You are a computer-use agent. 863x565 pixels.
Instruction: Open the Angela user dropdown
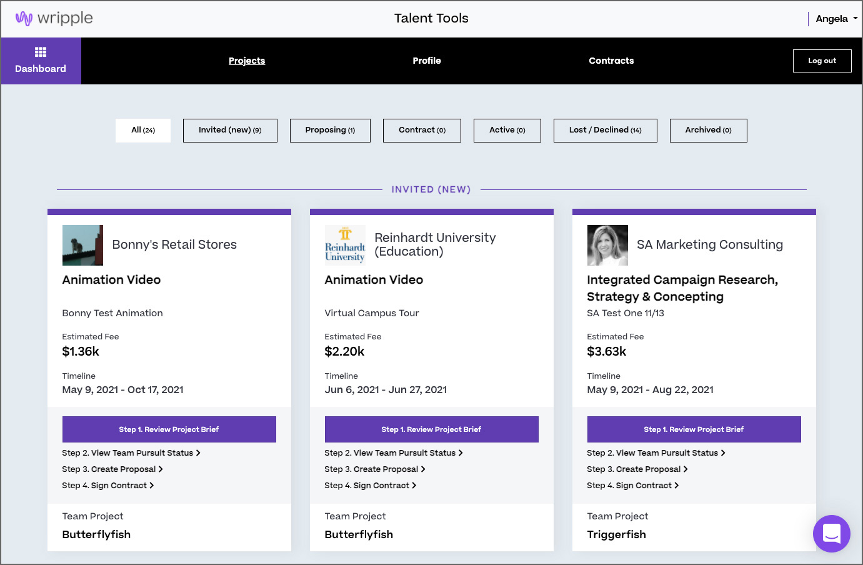[x=836, y=19]
